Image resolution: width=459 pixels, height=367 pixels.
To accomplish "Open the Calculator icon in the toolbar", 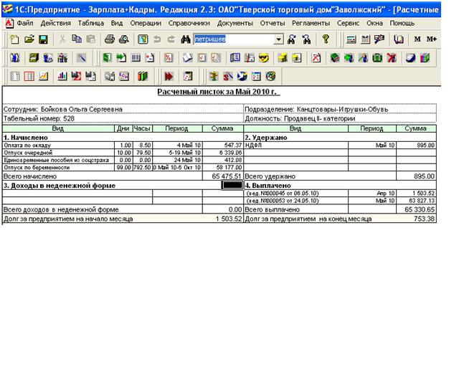I will (x=351, y=39).
